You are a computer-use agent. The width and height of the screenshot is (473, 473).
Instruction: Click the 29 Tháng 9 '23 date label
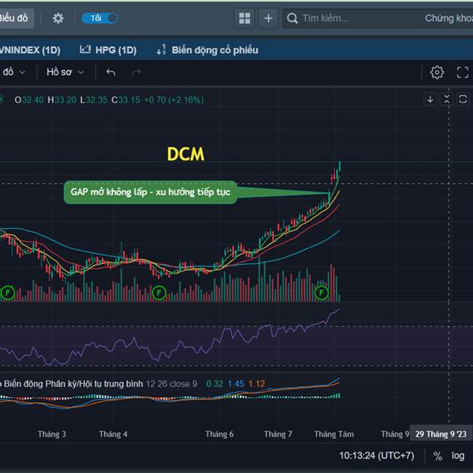click(x=441, y=434)
